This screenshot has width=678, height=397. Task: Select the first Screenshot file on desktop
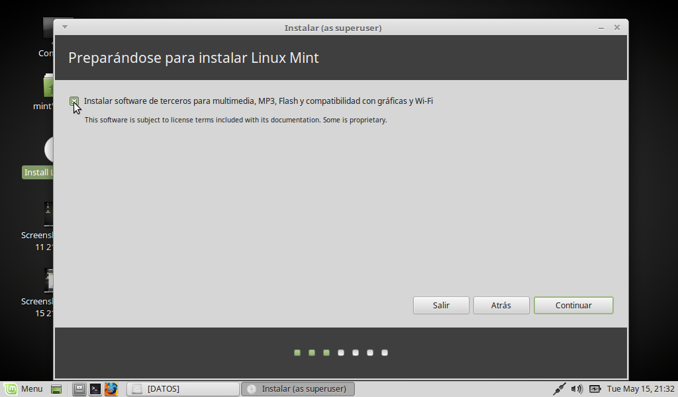[48, 215]
